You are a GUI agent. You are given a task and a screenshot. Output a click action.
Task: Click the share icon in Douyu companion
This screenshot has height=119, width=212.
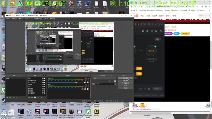[161, 31]
